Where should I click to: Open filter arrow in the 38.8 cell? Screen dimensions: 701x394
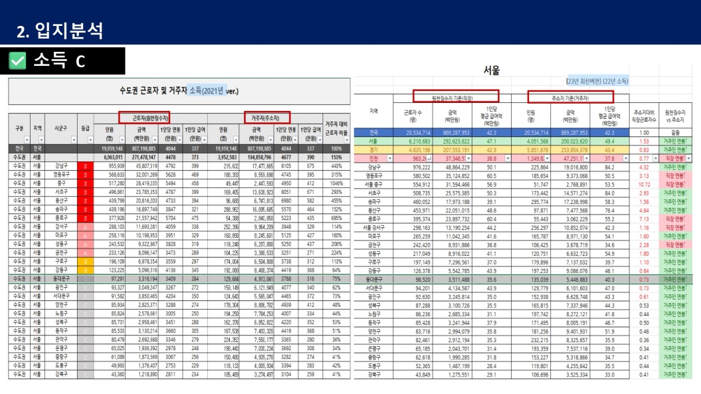point(508,159)
